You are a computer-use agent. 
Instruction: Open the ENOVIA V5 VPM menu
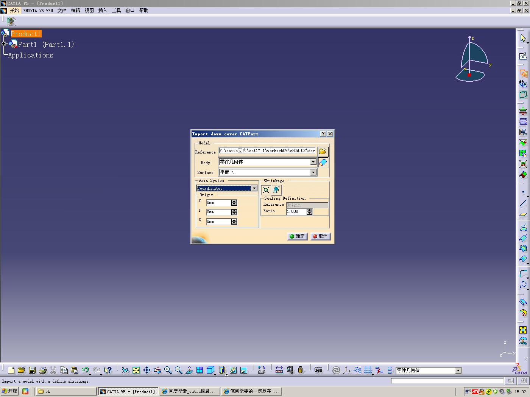pyautogui.click(x=38, y=11)
